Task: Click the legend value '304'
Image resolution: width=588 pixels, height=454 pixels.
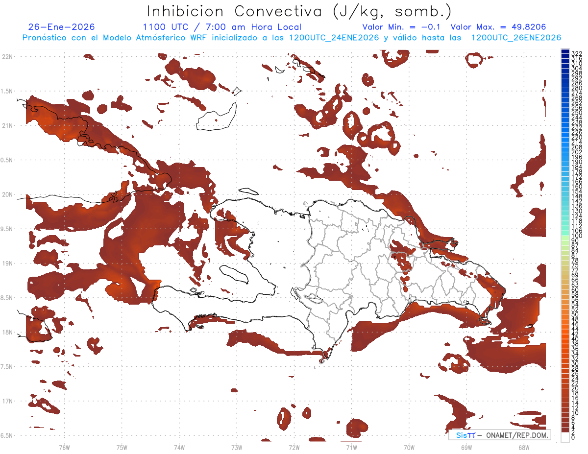Action: pyautogui.click(x=576, y=68)
